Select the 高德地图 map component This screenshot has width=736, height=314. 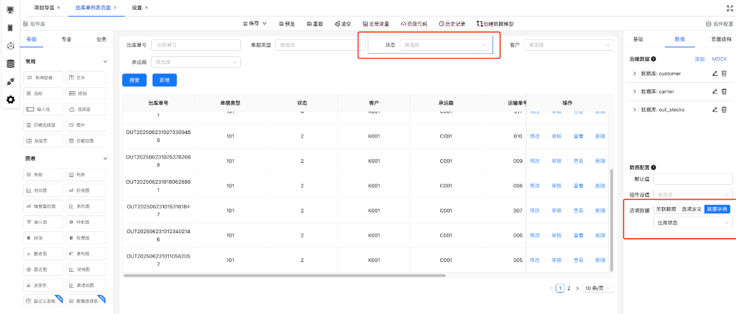click(x=86, y=285)
